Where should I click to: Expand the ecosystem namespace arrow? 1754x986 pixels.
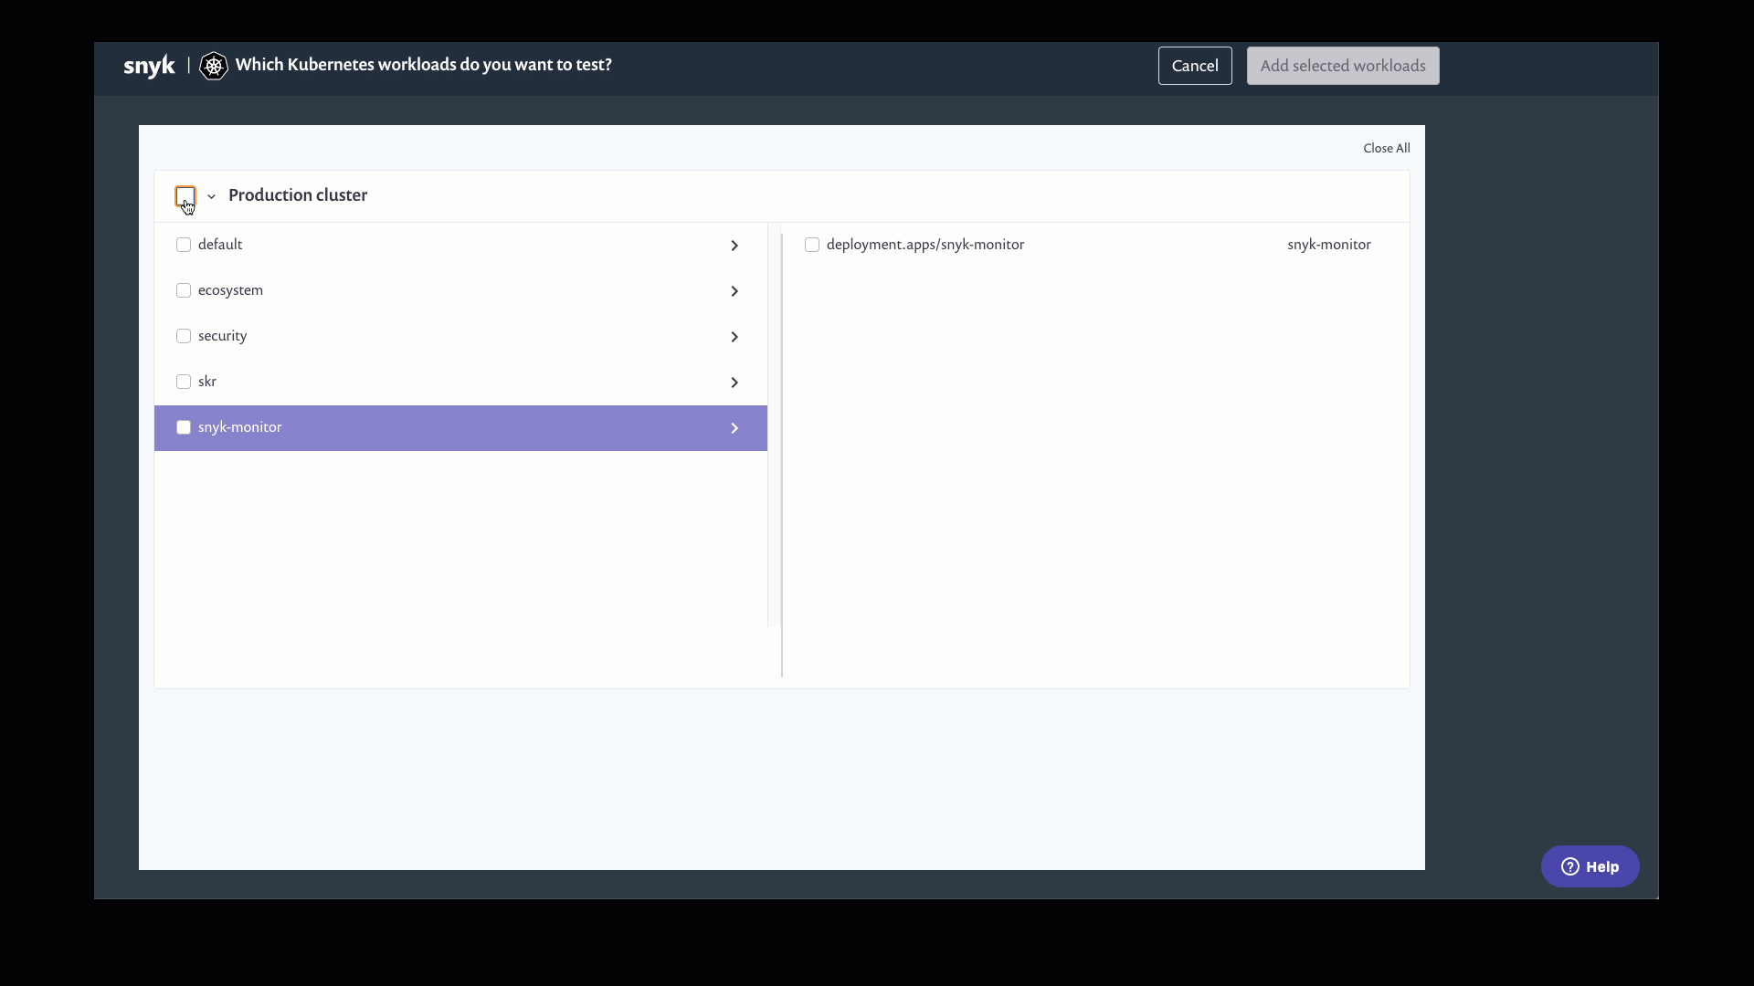click(734, 291)
